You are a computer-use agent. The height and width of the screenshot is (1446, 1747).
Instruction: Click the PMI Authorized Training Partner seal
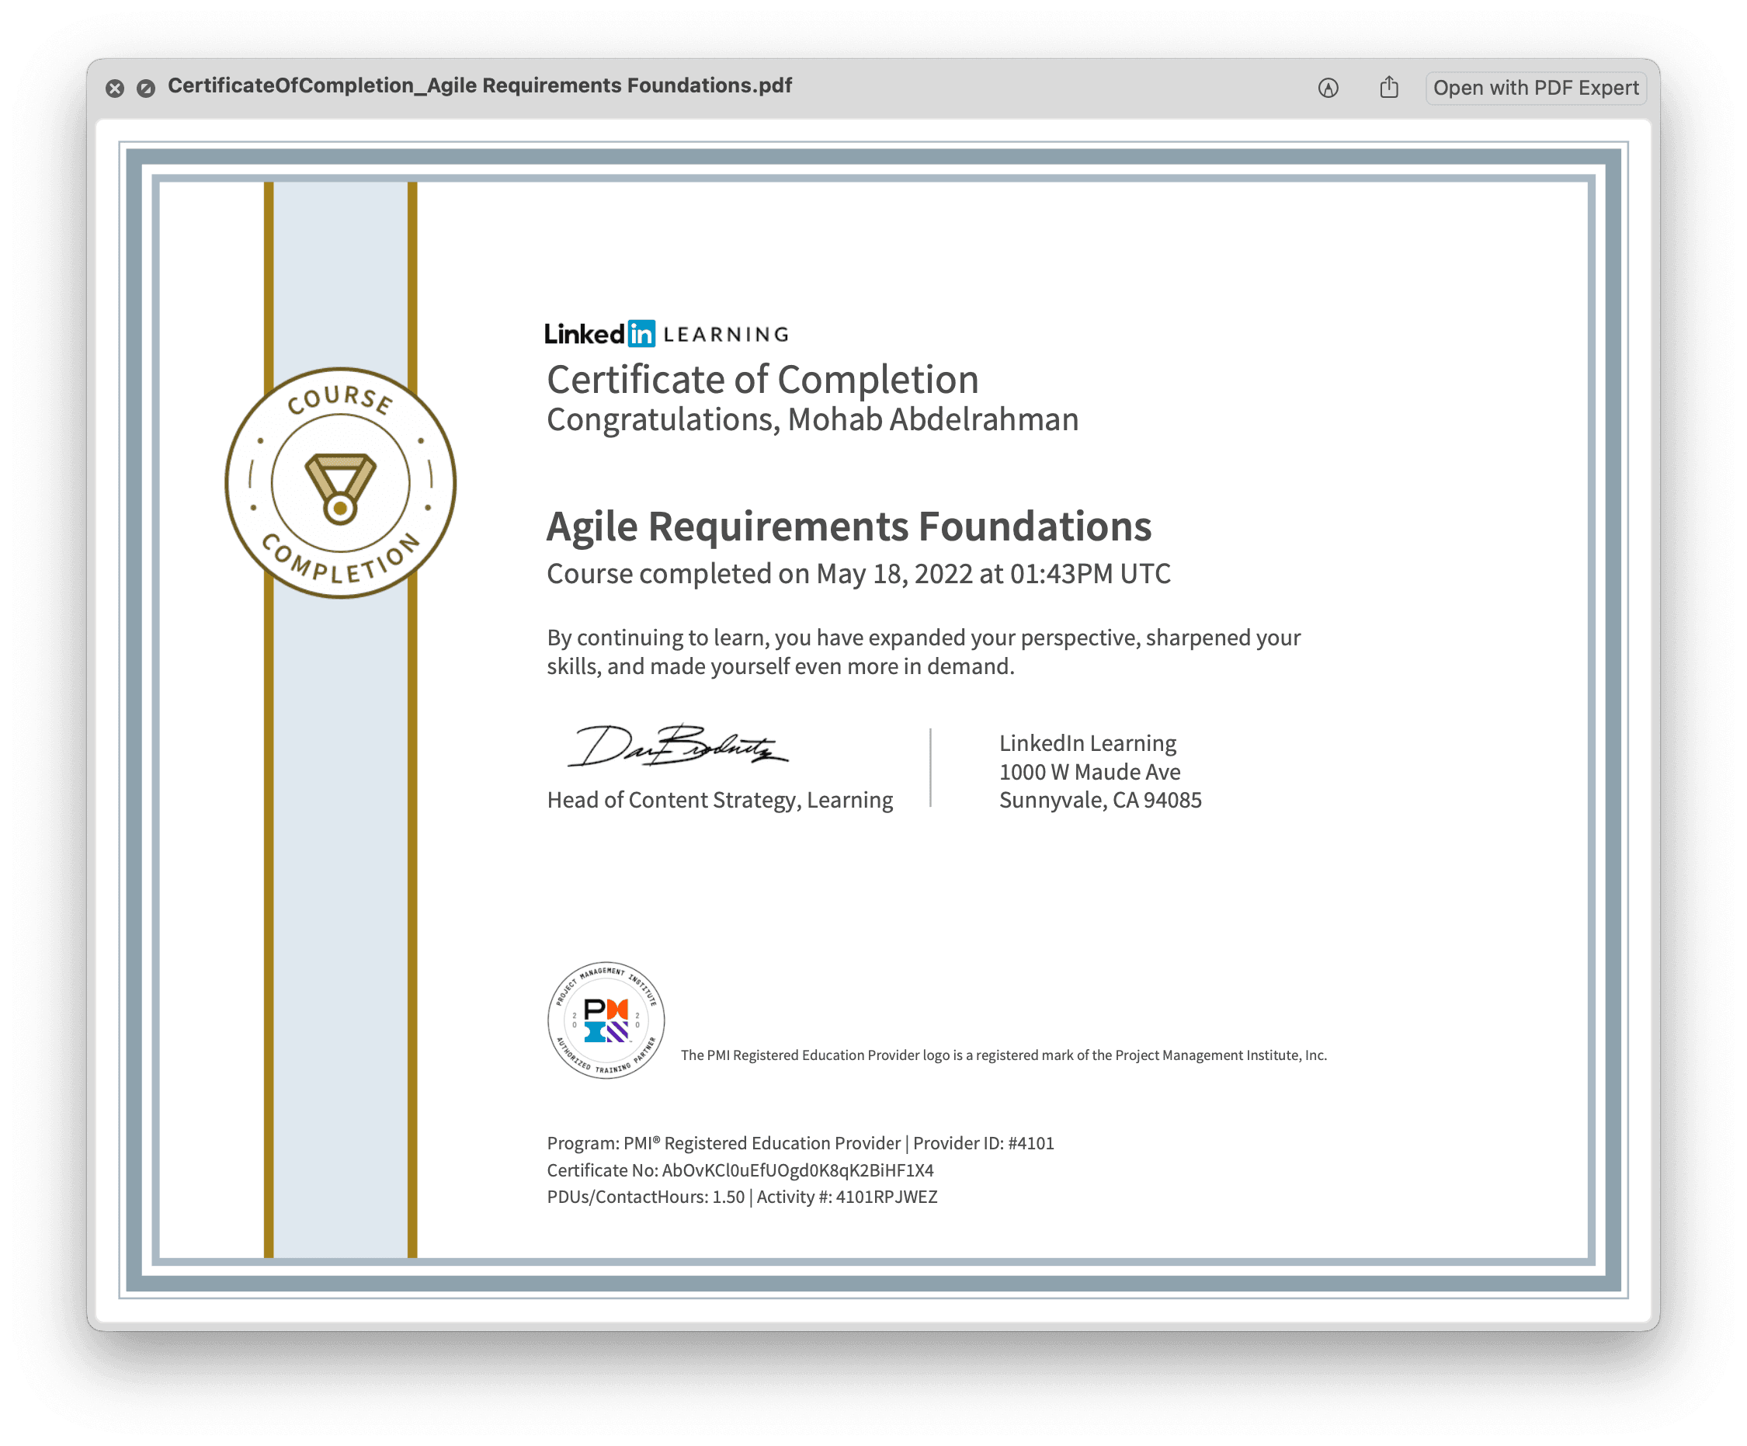[606, 1020]
